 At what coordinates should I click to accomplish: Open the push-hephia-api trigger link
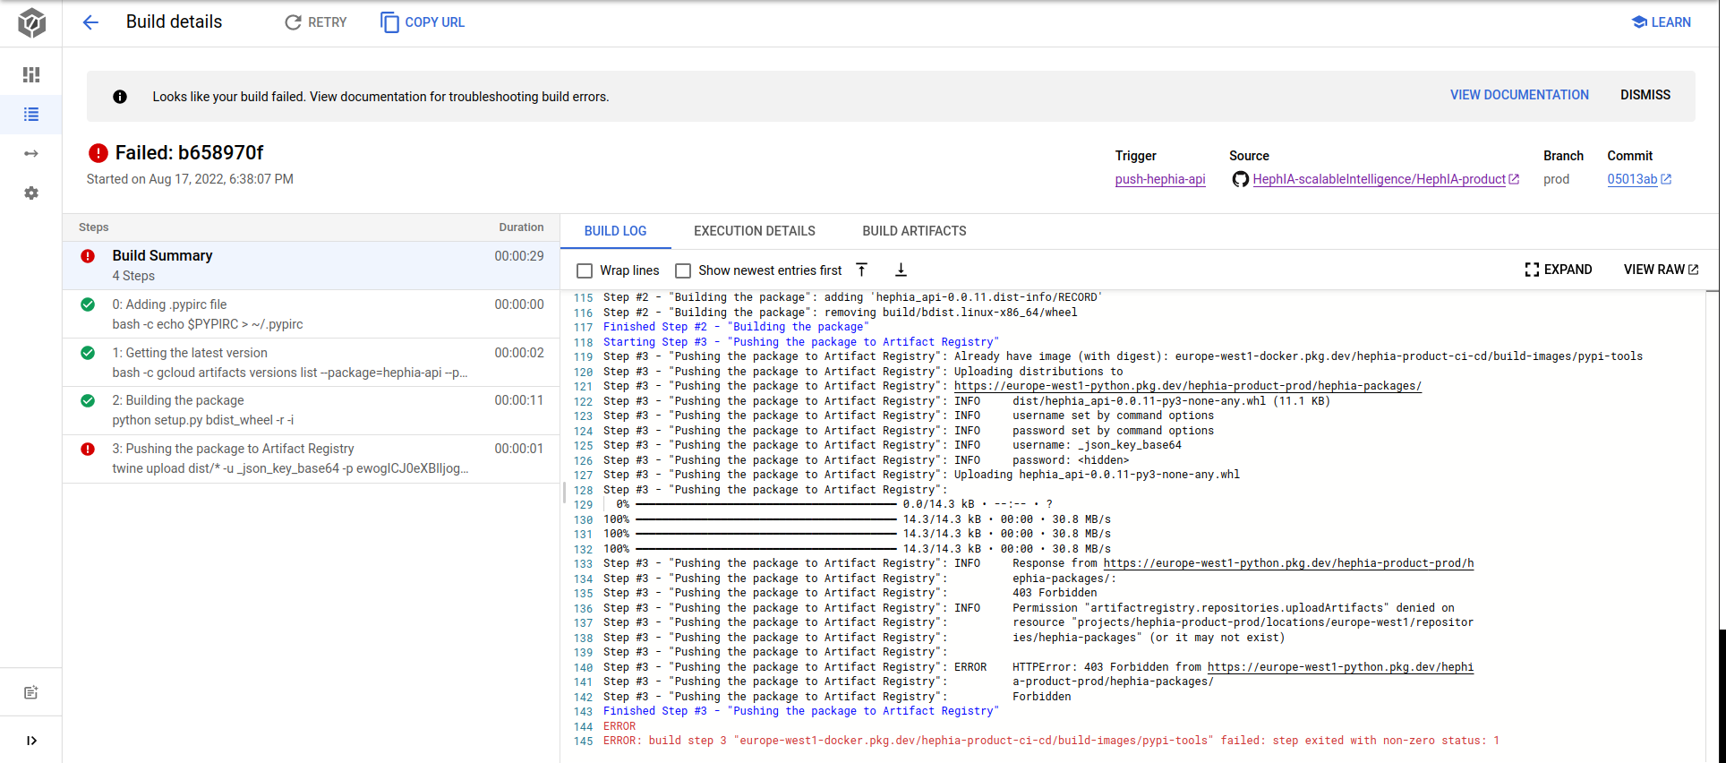pos(1159,179)
